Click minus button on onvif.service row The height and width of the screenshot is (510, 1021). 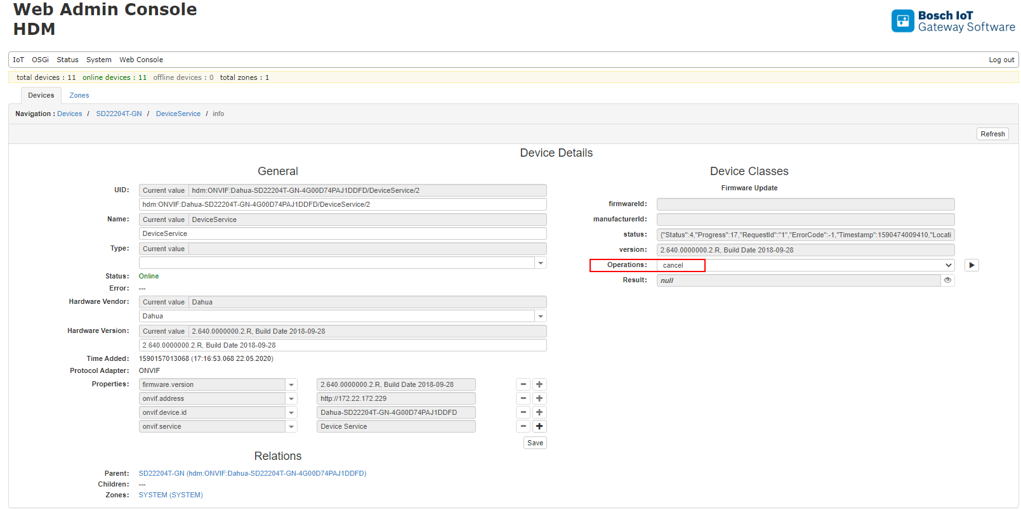(x=524, y=426)
